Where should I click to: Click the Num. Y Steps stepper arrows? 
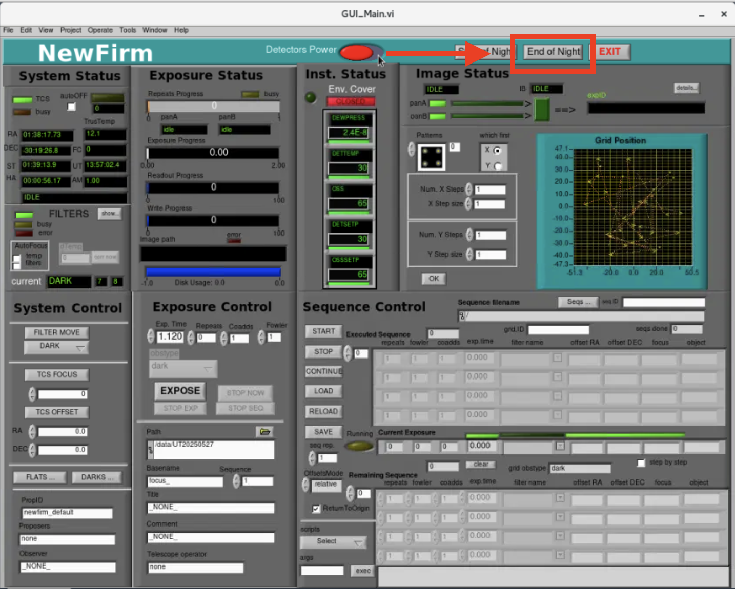pos(469,235)
